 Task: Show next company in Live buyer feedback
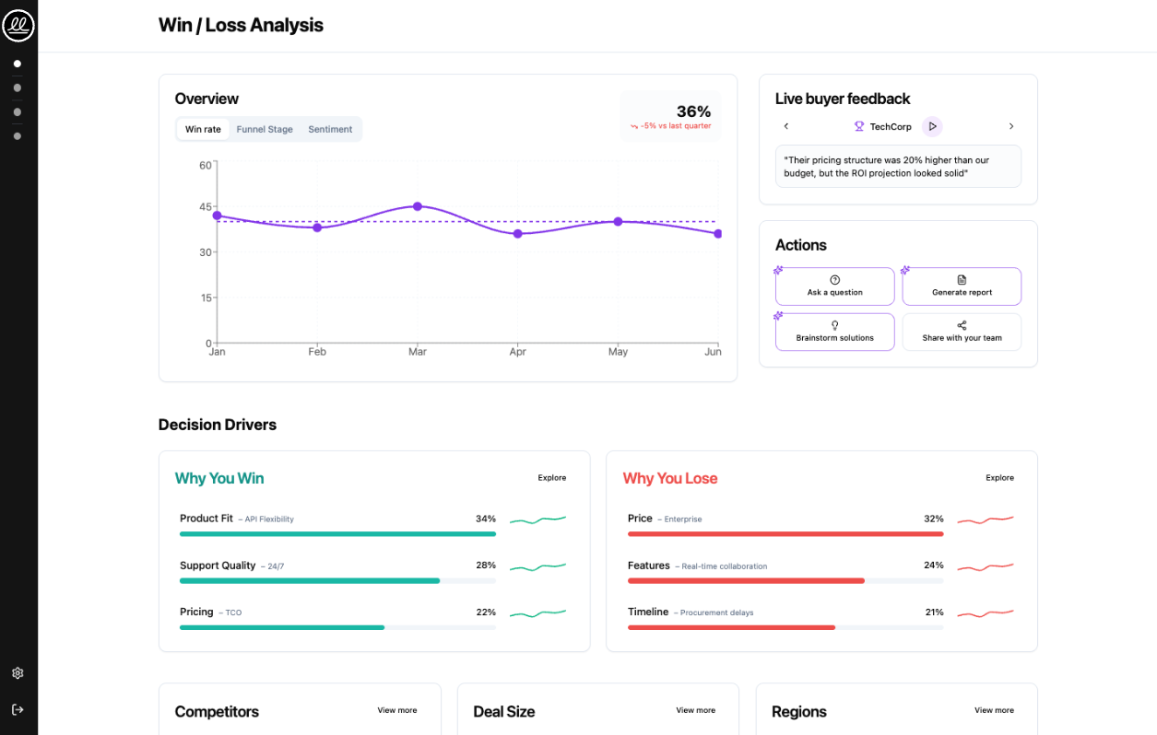(1011, 126)
